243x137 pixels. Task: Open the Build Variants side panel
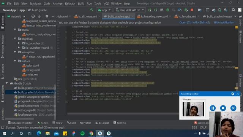3,94
